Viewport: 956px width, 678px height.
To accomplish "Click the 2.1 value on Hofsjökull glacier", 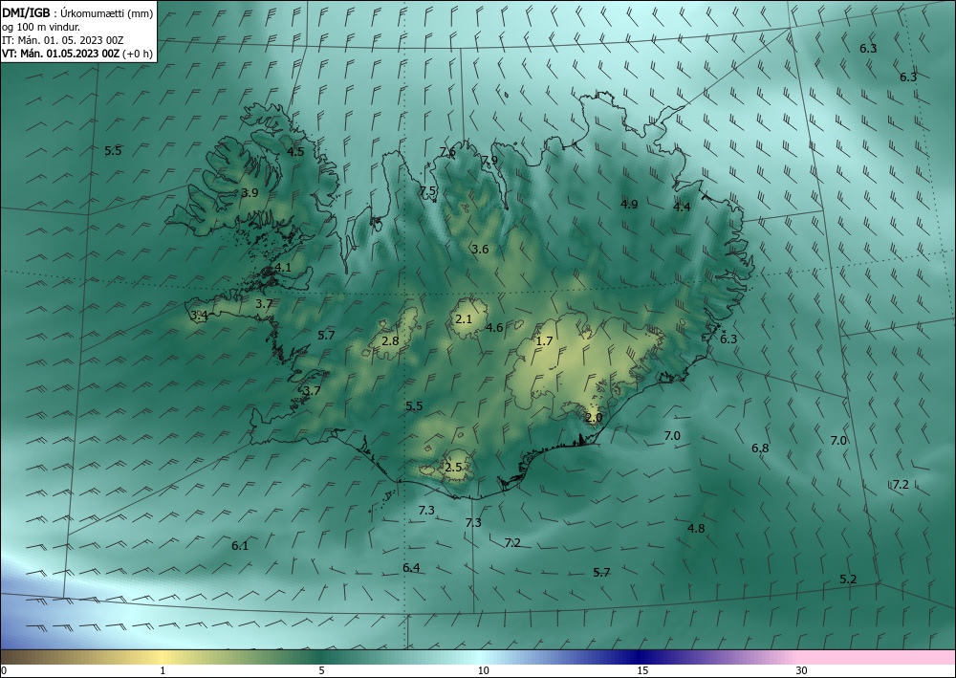I will tap(464, 318).
